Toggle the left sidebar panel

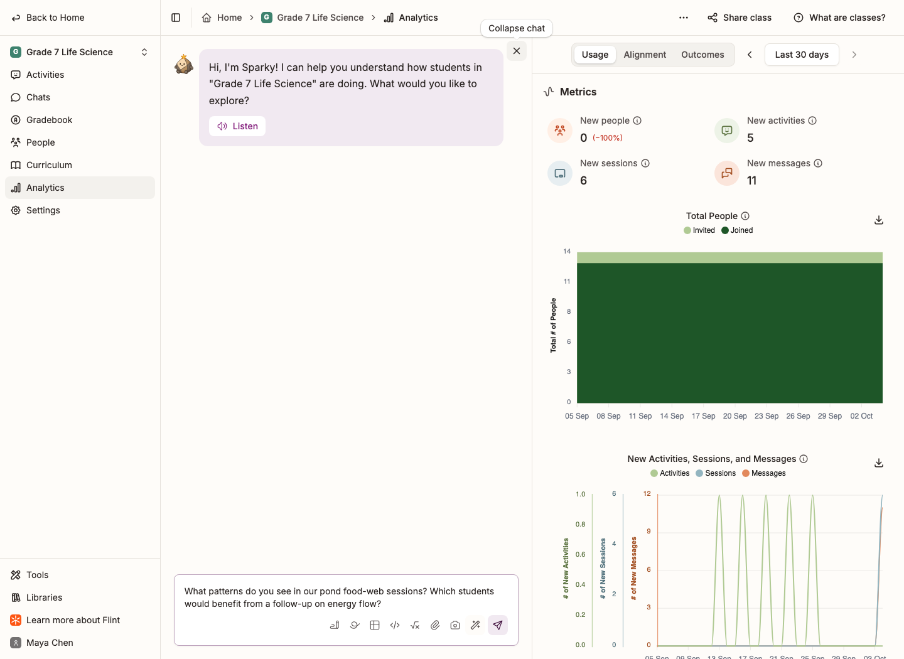coord(176,18)
